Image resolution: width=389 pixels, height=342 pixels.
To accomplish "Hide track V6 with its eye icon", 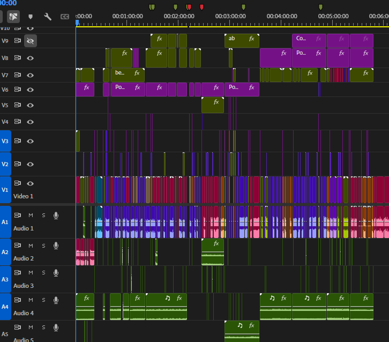I will [30, 90].
